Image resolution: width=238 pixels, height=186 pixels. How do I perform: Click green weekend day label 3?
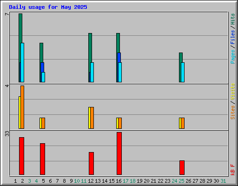29,181
